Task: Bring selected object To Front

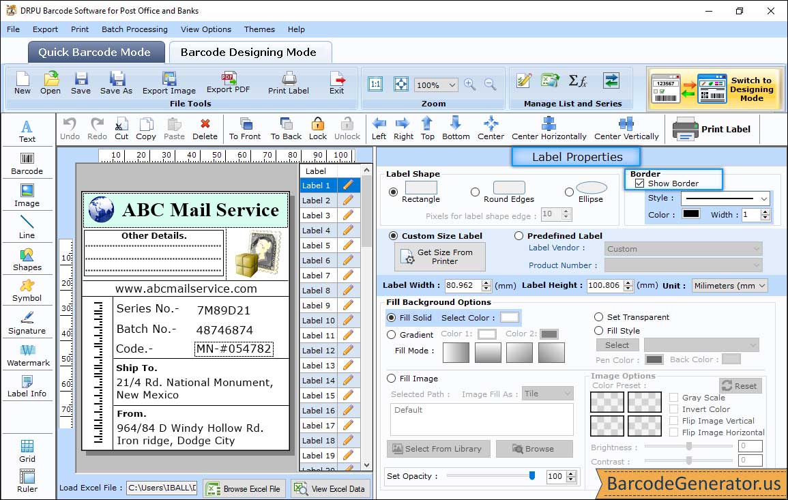Action: click(245, 129)
